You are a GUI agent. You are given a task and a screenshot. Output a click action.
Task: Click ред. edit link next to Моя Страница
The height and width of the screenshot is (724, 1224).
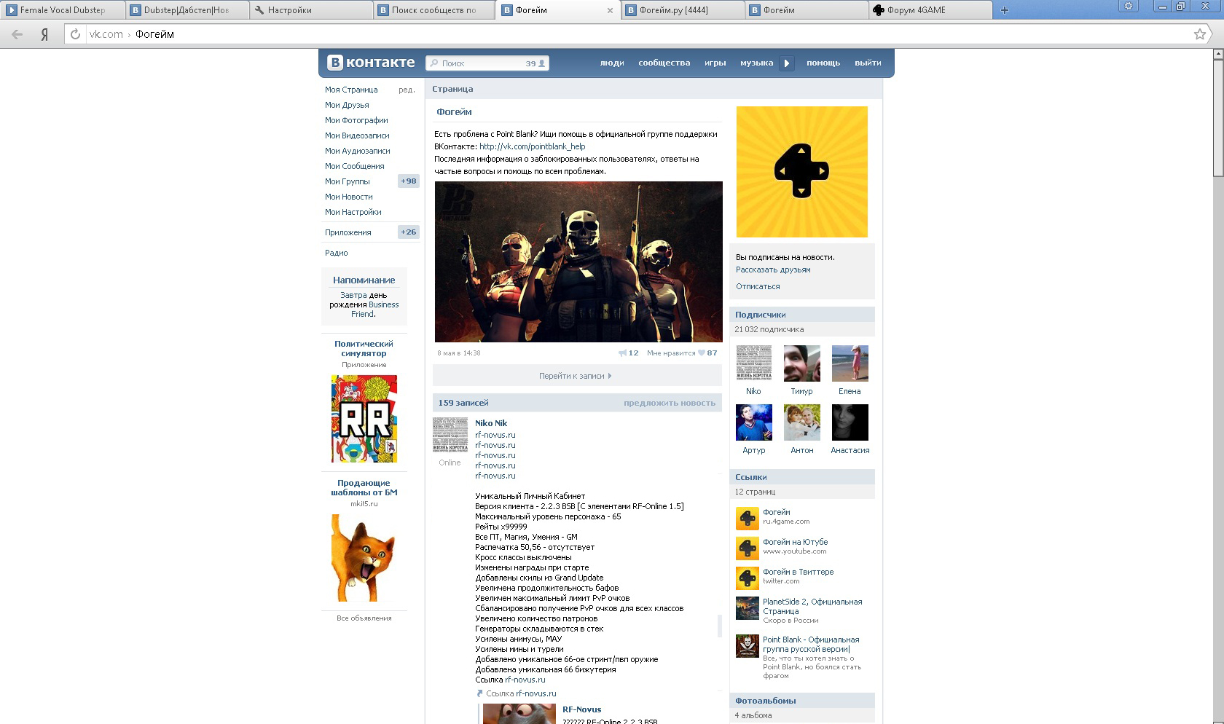[x=407, y=90]
